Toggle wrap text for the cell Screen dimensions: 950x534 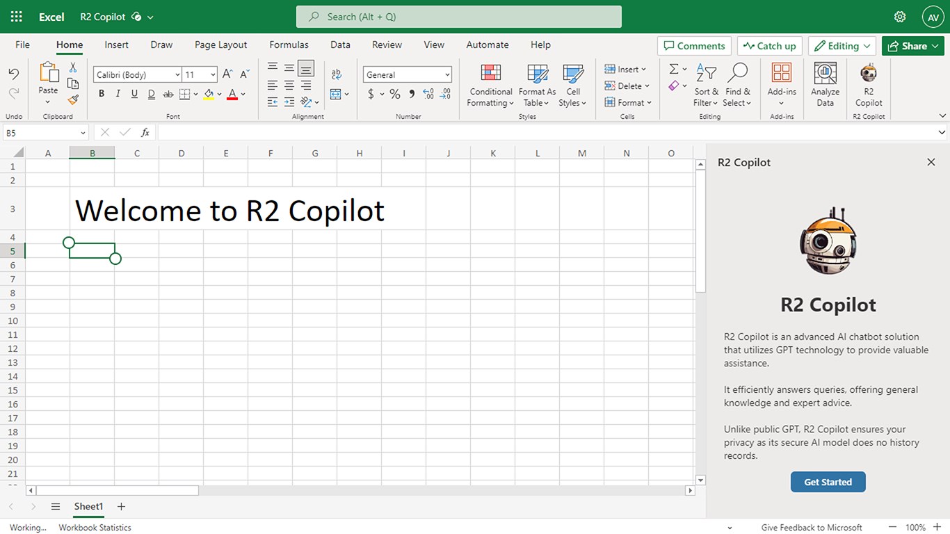pyautogui.click(x=337, y=74)
